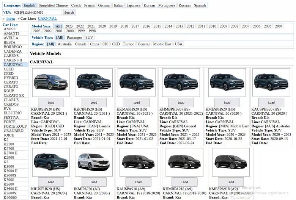This screenshot has height=200, width=296.
Task: Switch language to Simplified Chinese
Action: tap(53, 6)
